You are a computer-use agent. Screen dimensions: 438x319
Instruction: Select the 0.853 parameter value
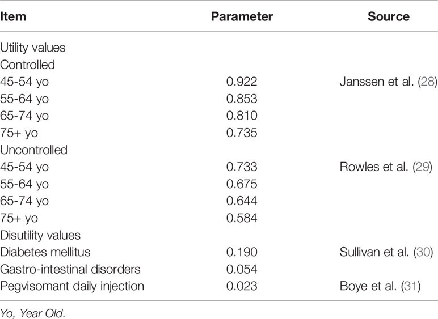point(242,99)
